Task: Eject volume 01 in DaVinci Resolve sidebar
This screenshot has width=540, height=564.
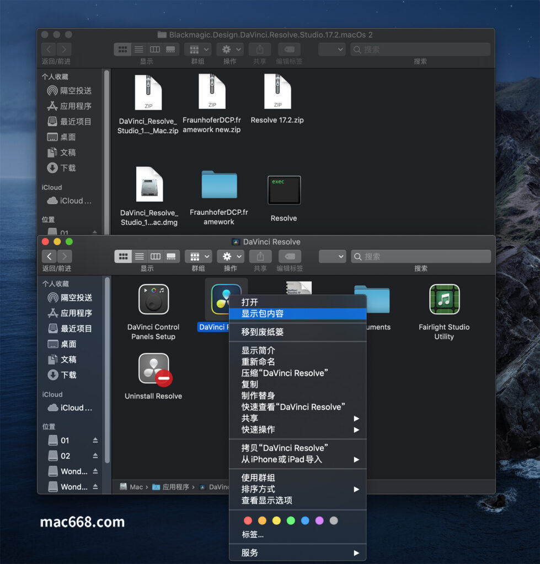Action: 95,440
